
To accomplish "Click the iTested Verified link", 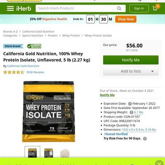I will click(116, 134).
